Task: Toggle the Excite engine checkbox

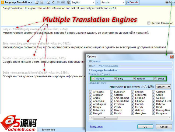Action: [155, 78]
